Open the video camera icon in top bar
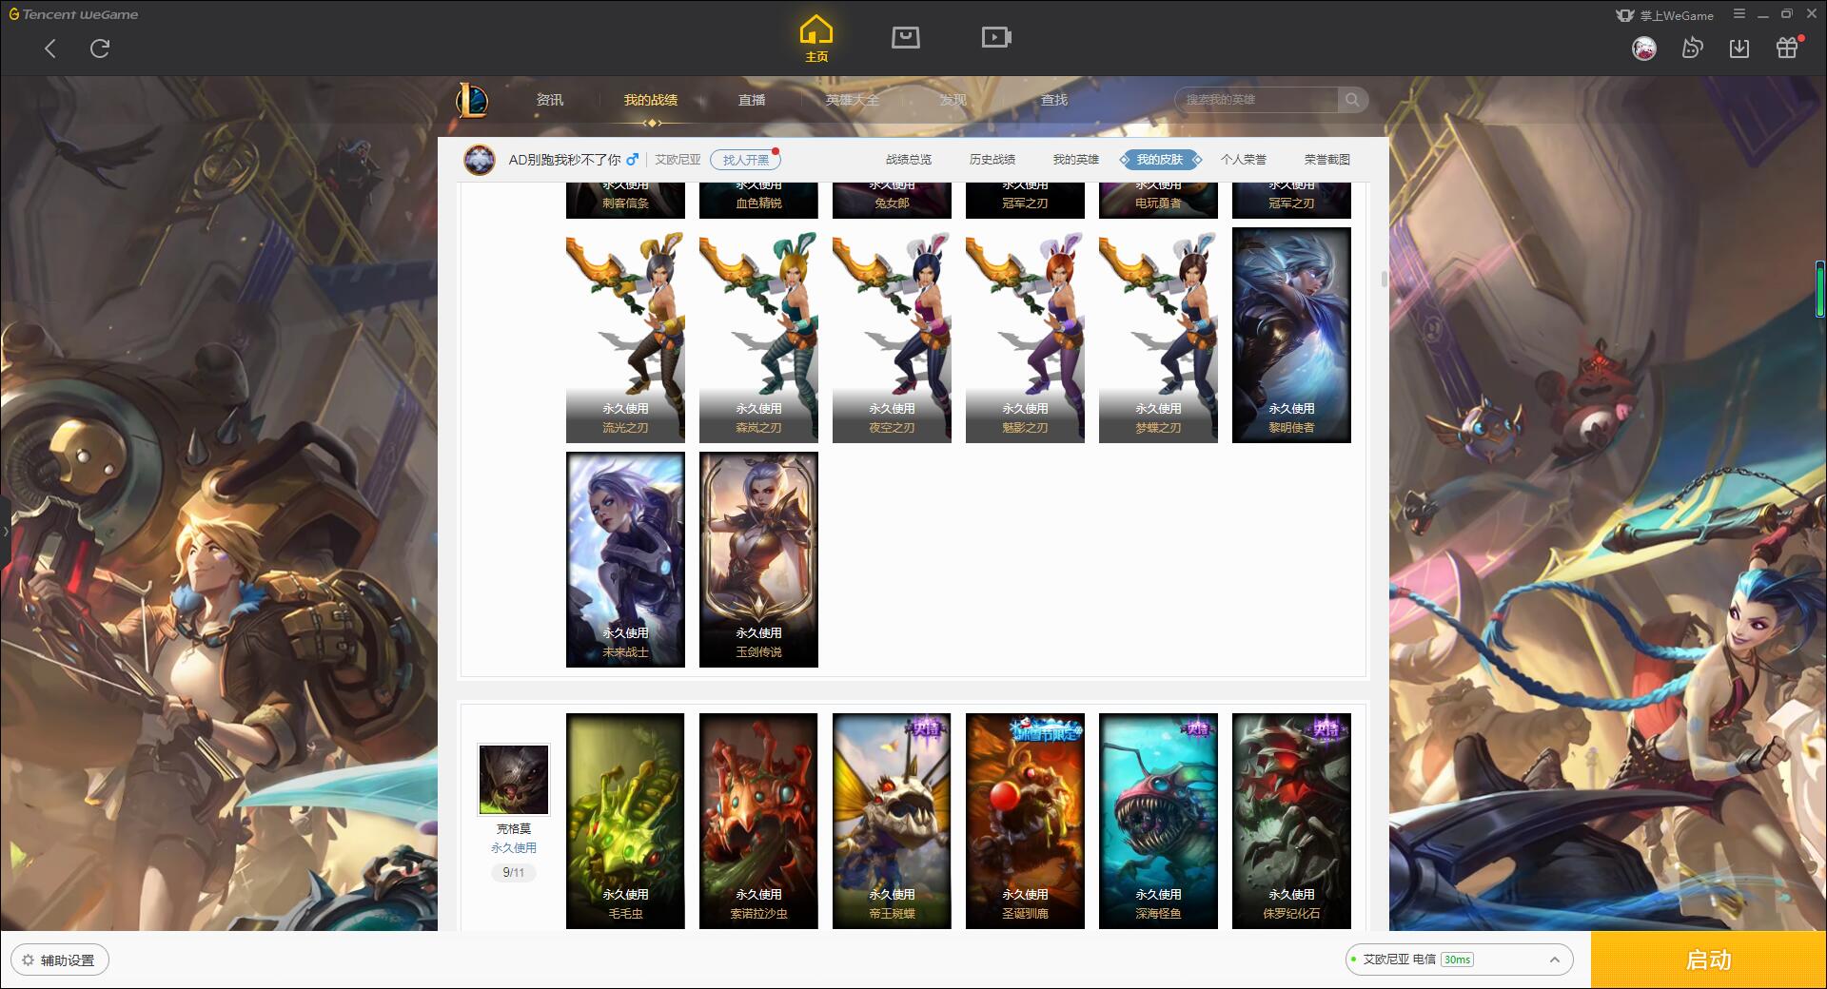Viewport: 1827px width, 989px height. pos(996,37)
